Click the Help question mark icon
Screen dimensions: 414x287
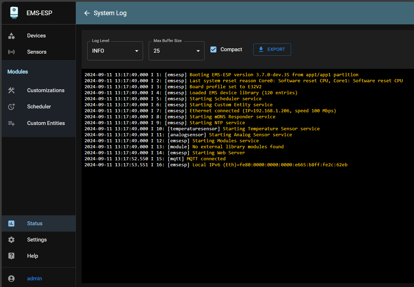11,256
